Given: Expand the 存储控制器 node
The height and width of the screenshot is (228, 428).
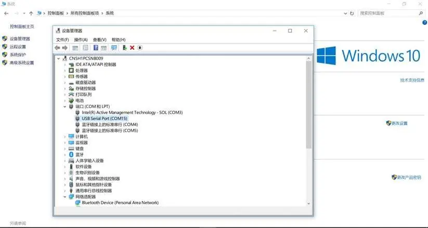Looking at the screenshot, I should pyautogui.click(x=65, y=88).
